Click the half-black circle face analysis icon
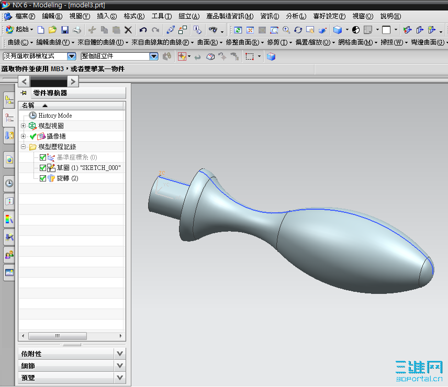 point(356,30)
